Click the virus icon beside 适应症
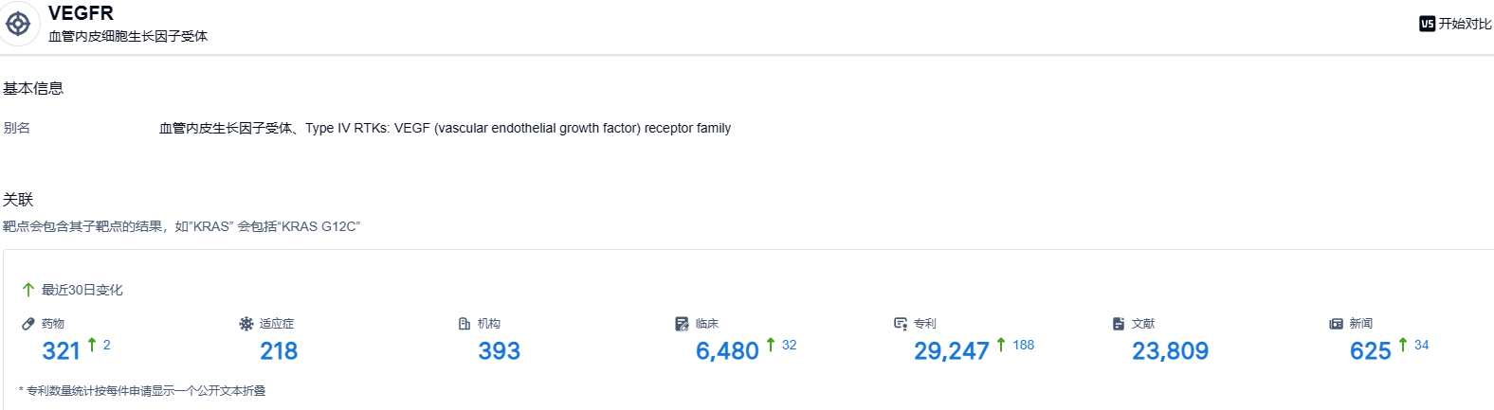Image resolution: width=1494 pixels, height=410 pixels. [246, 324]
